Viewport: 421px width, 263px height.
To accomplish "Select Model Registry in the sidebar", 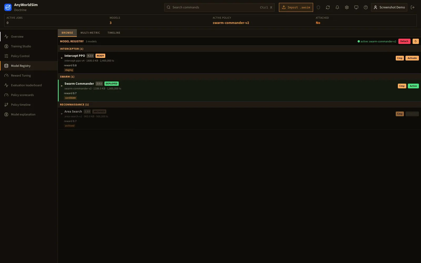I will click(29, 66).
